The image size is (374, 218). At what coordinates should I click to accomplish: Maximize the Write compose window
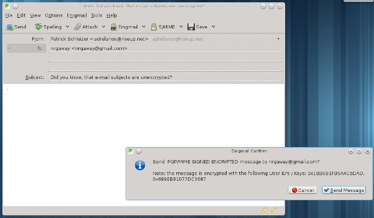272,7
